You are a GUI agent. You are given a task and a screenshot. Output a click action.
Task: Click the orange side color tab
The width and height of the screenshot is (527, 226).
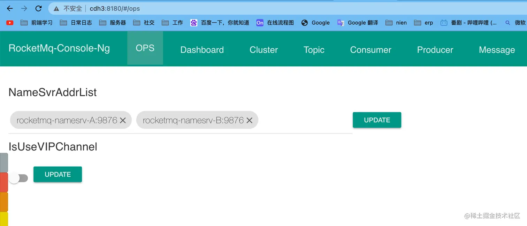pos(4,202)
